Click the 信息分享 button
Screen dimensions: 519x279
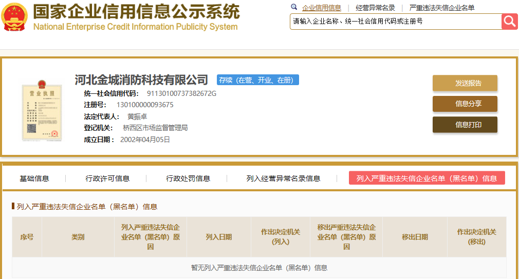click(465, 104)
